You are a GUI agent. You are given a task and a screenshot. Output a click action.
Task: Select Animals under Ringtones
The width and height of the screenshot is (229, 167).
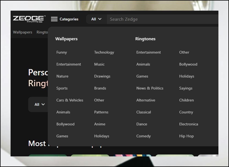143,64
